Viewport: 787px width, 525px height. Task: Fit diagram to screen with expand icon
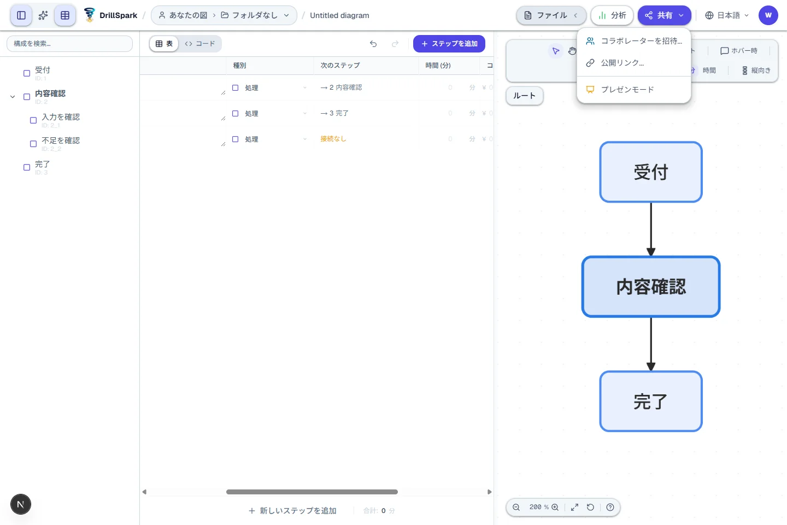[575, 507]
